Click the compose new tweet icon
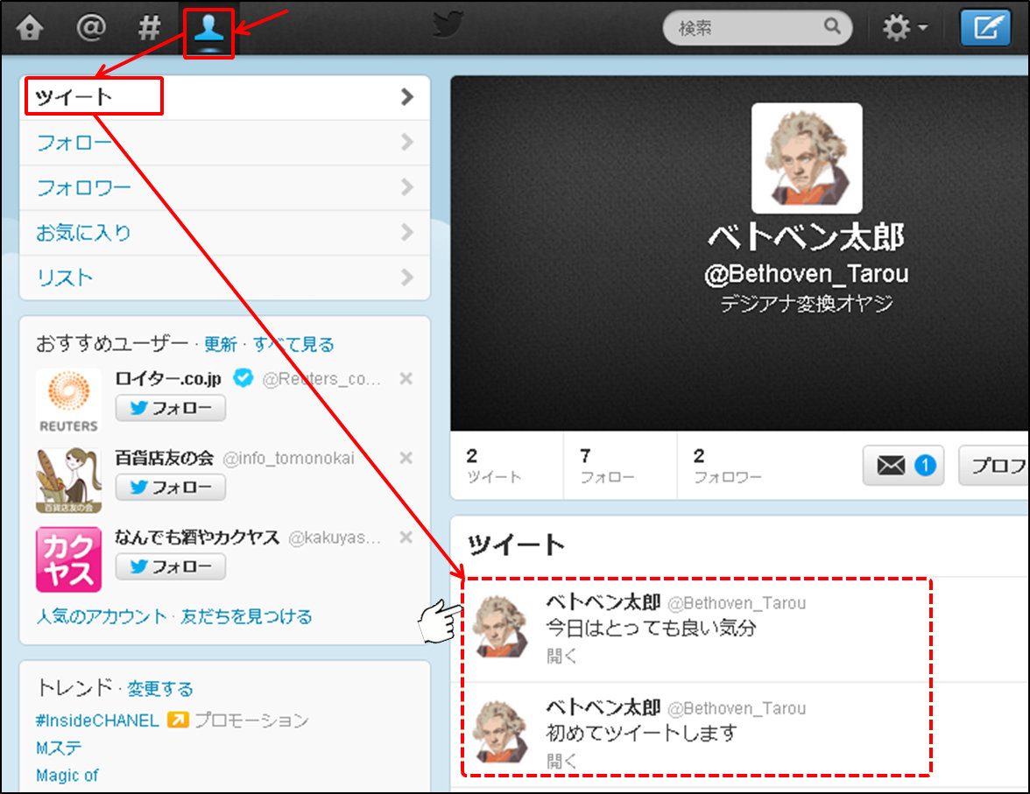 point(985,29)
